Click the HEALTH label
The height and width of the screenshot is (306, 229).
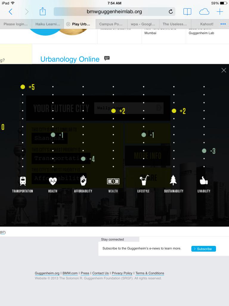[x=53, y=191]
